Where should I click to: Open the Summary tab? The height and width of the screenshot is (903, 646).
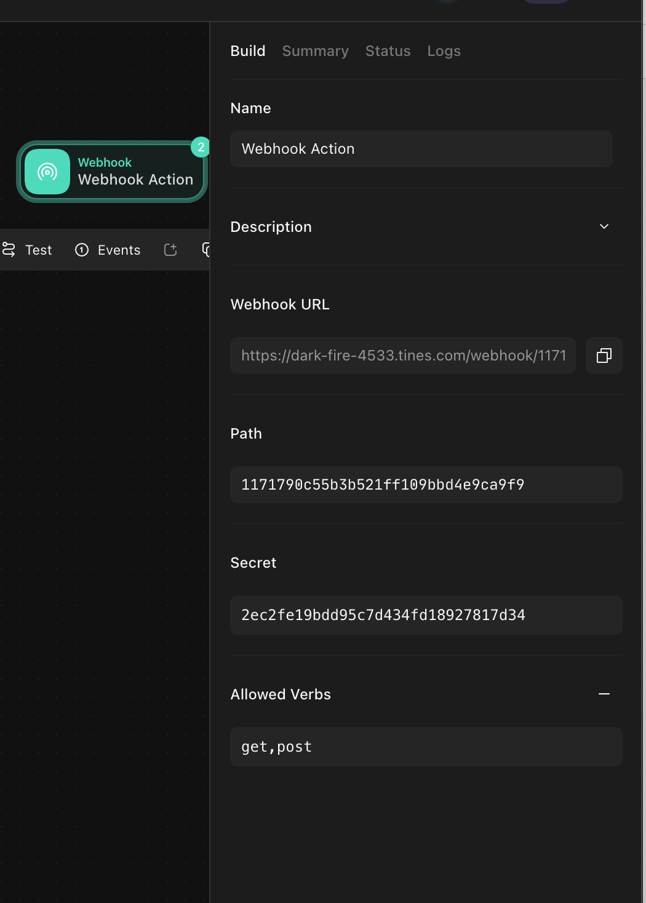pos(315,51)
